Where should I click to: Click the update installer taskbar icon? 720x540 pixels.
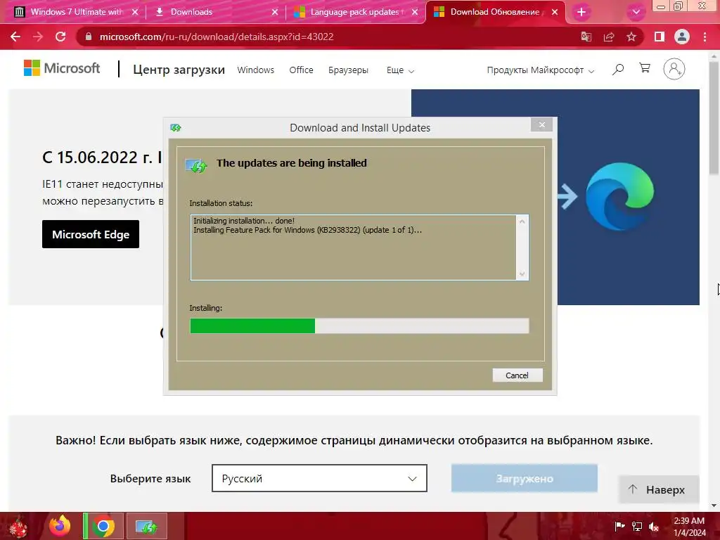coord(147,526)
